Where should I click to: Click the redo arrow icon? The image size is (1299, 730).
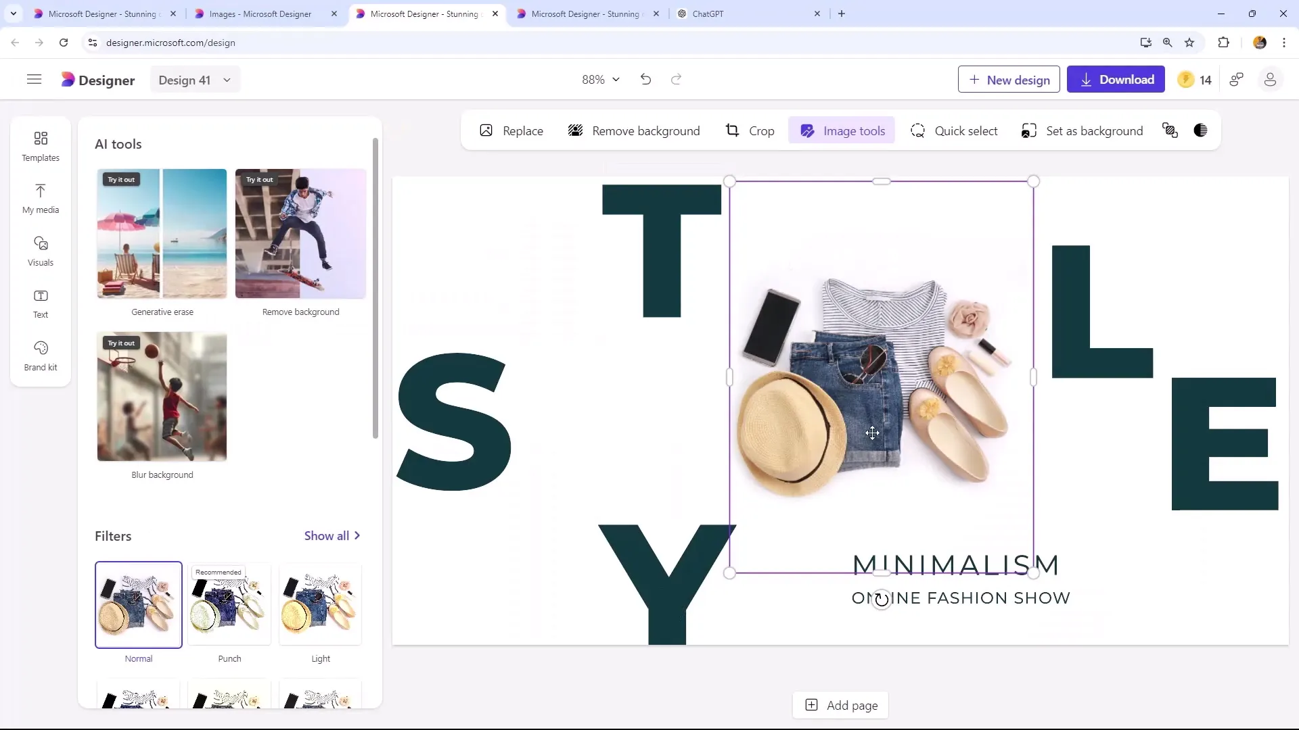[x=675, y=79]
